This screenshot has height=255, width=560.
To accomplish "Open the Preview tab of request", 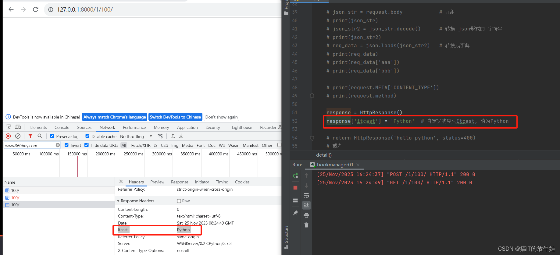I will pyautogui.click(x=157, y=182).
